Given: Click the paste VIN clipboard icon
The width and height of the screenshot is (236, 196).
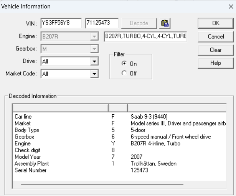Looking at the screenshot, I should pos(165,23).
